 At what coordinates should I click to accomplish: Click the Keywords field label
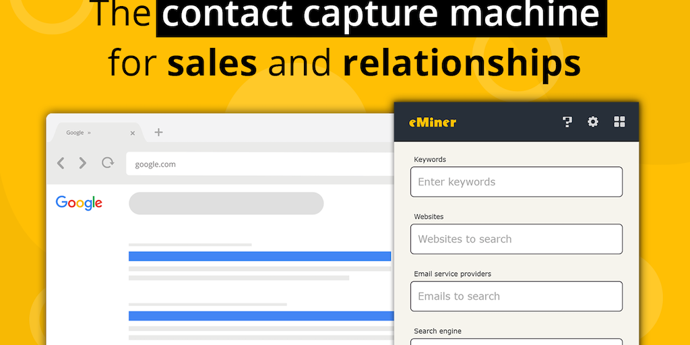click(430, 160)
